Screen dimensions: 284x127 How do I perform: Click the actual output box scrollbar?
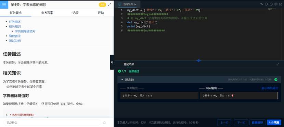pyautogui.click(x=277, y=95)
